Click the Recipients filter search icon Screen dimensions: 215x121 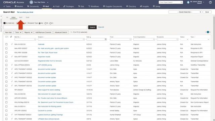point(177,39)
